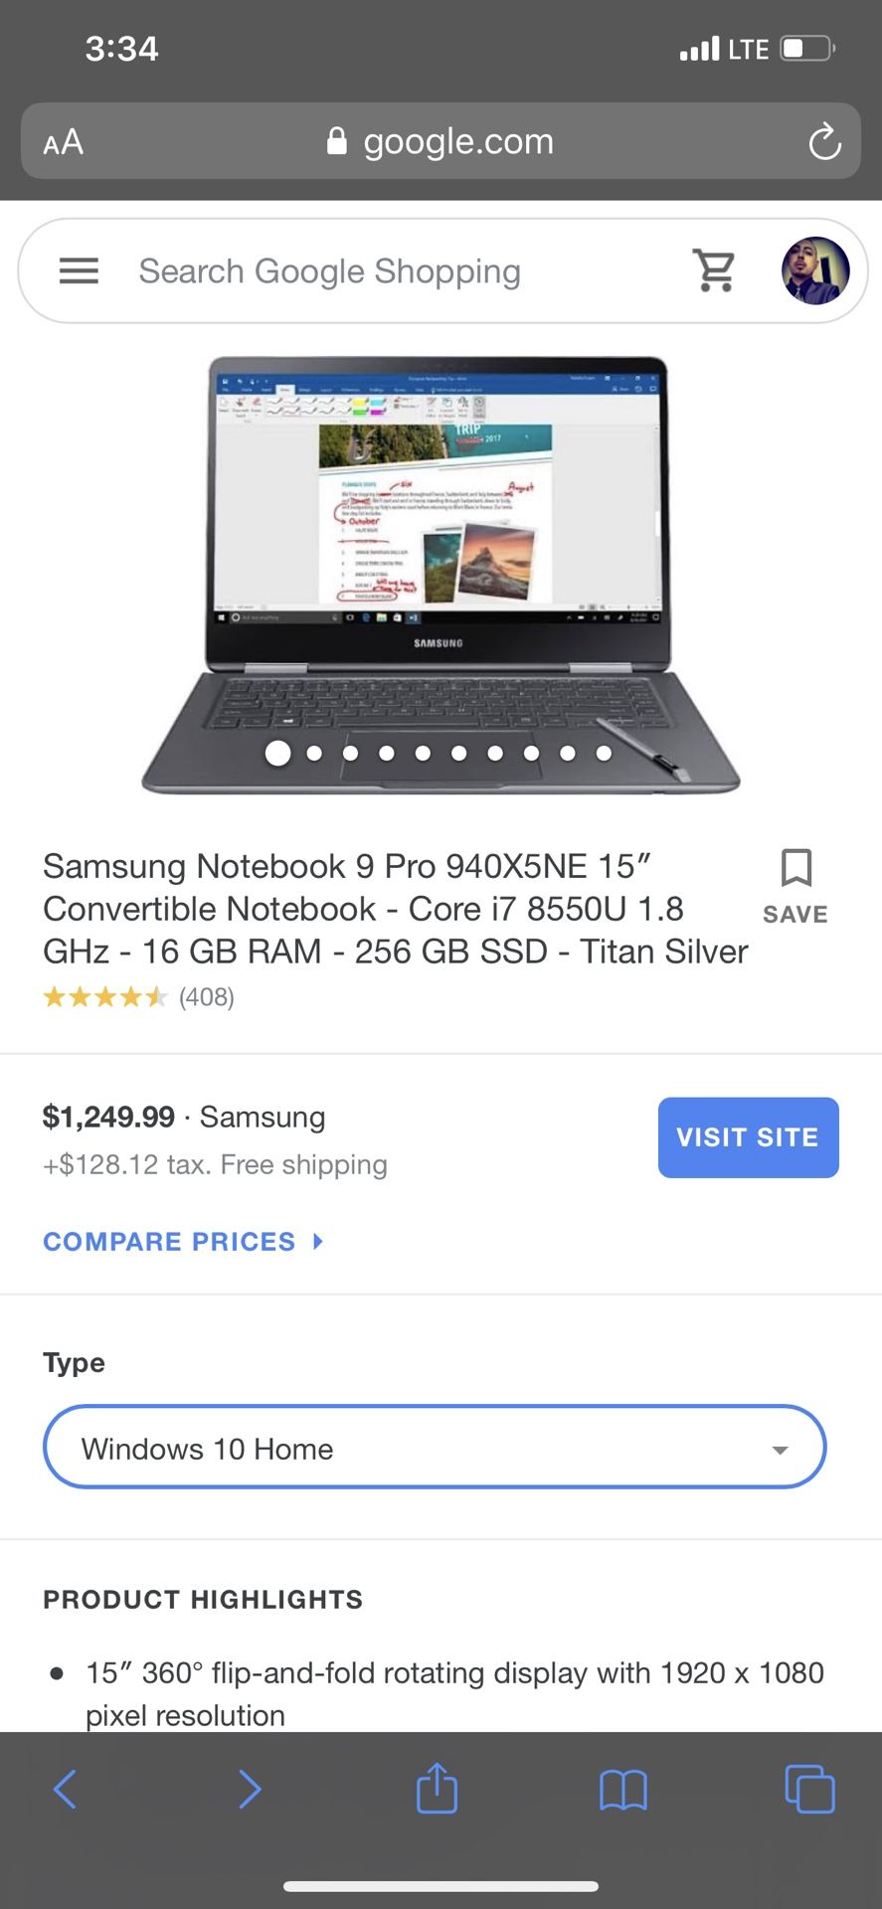Tap the account profile picture
Image resolution: width=882 pixels, height=1909 pixels.
point(814,270)
